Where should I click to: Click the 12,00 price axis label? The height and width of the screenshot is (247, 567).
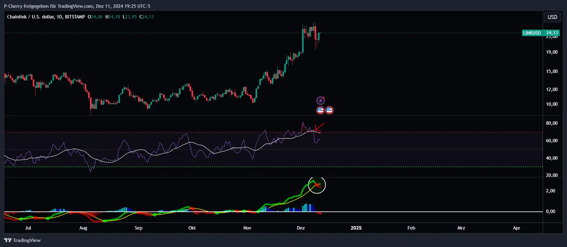(x=552, y=90)
